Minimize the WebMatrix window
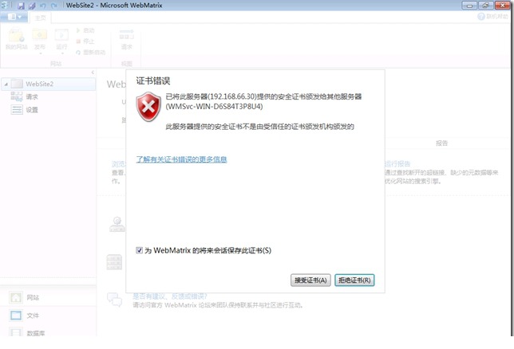 470,6
